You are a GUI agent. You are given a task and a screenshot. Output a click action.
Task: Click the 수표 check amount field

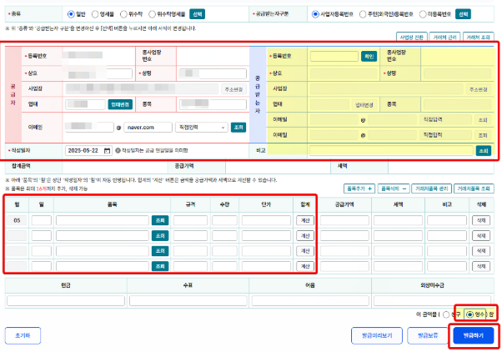pyautogui.click(x=188, y=301)
